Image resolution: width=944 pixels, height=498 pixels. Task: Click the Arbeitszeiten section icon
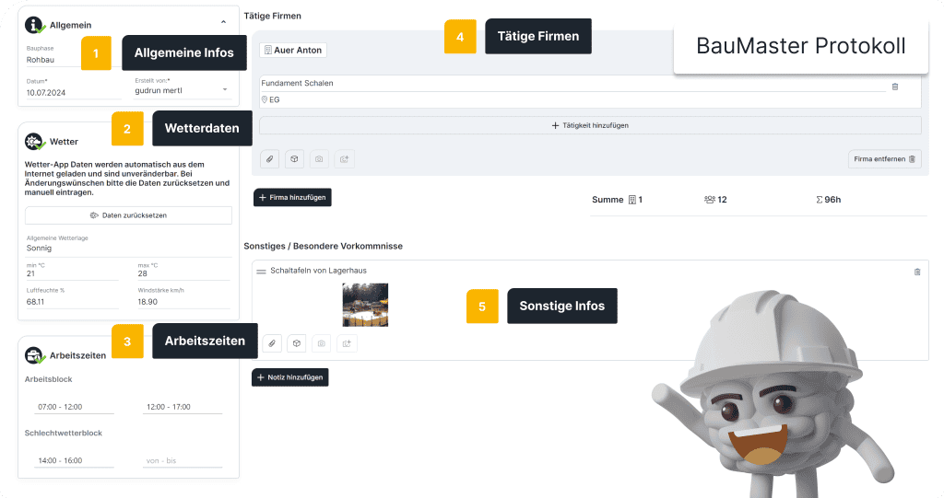[x=34, y=355]
